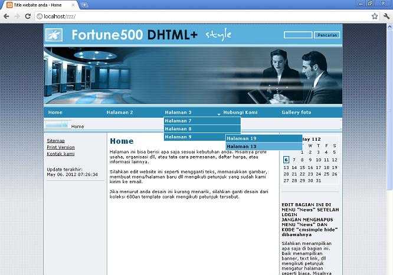Viewport: 393px width, 275px height.
Task: Select Halaman 7 from the dropdown
Action: click(x=202, y=121)
